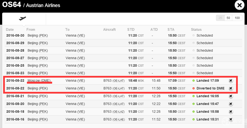Open playback icon for Landed 15:47 flight

click(x=231, y=104)
